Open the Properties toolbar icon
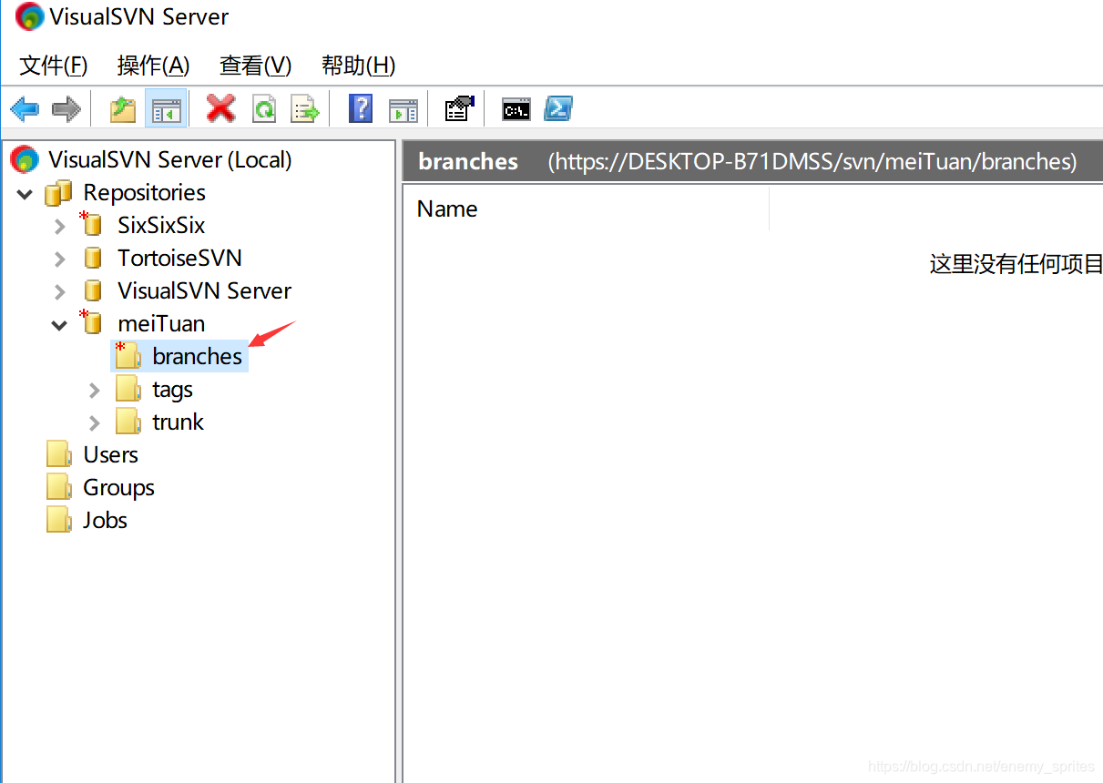Viewport: 1103px width, 783px height. tap(459, 109)
